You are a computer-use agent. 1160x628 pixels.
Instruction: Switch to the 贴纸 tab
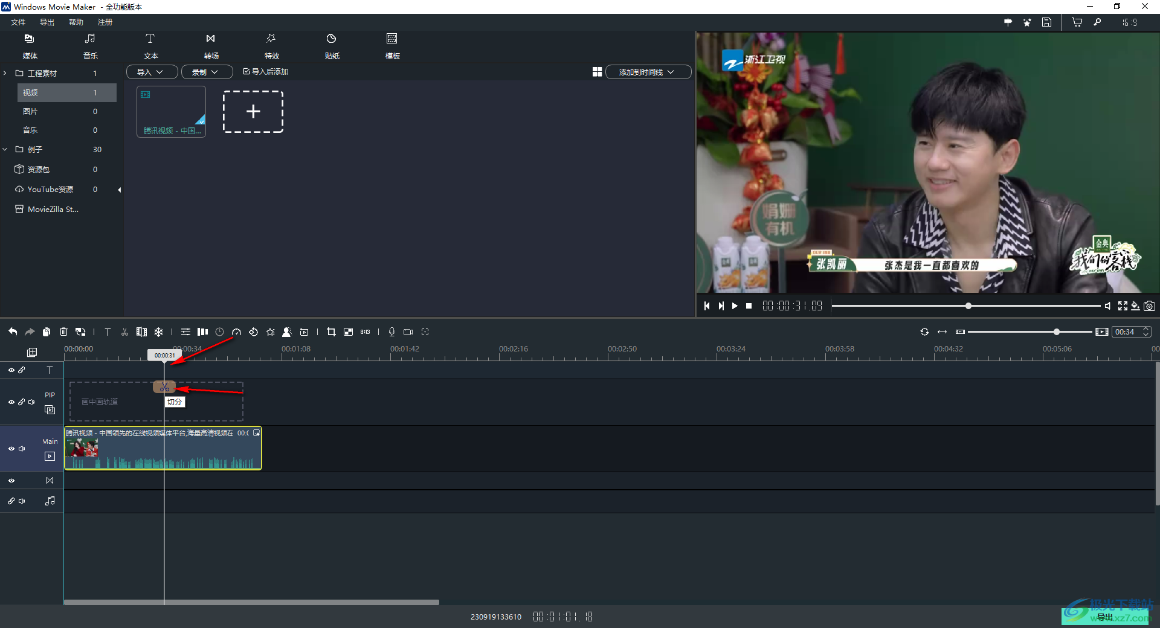click(332, 46)
